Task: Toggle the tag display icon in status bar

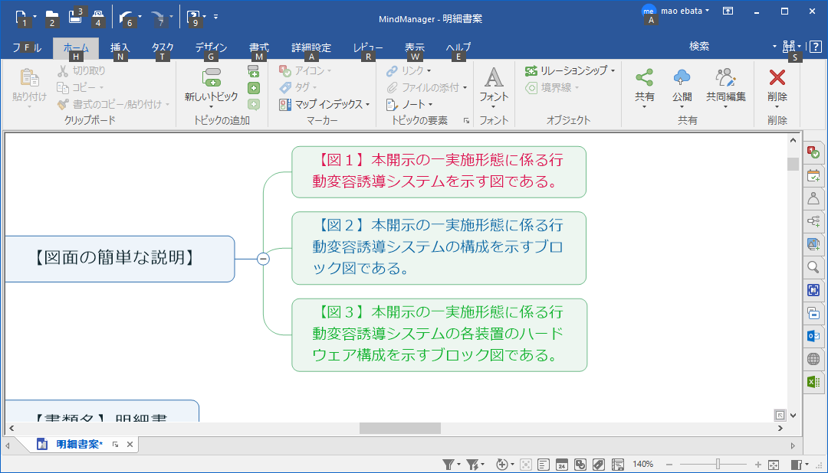Action: 599,465
